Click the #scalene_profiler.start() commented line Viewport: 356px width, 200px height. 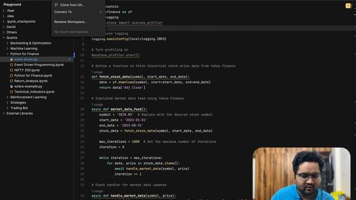116,55
